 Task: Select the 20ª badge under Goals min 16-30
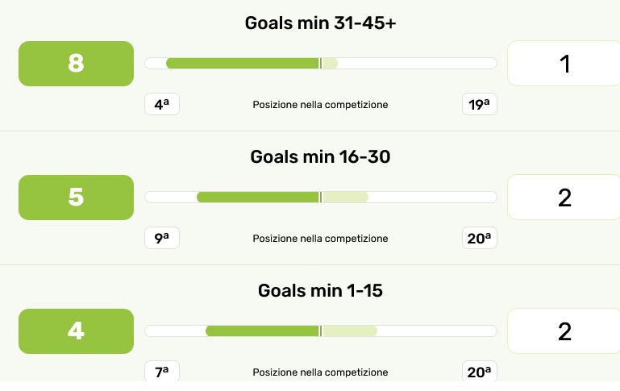click(480, 238)
